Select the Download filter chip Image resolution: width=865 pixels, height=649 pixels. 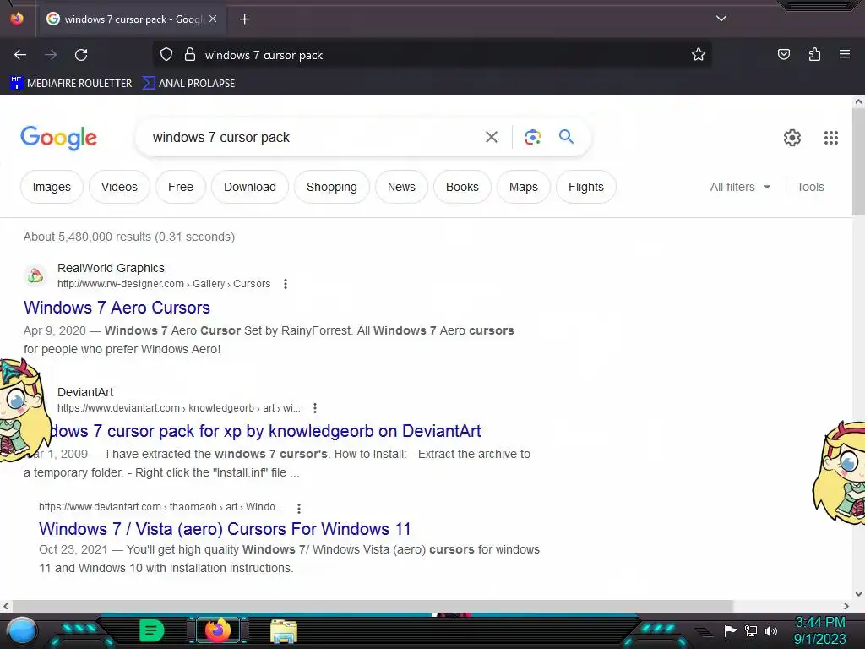pos(250,187)
